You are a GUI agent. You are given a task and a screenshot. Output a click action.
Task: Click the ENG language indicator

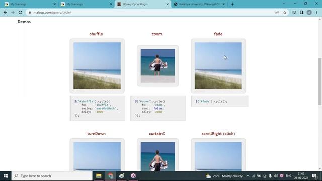288,176
